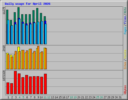Click day 2 on the x-axis

[x=12, y=97]
